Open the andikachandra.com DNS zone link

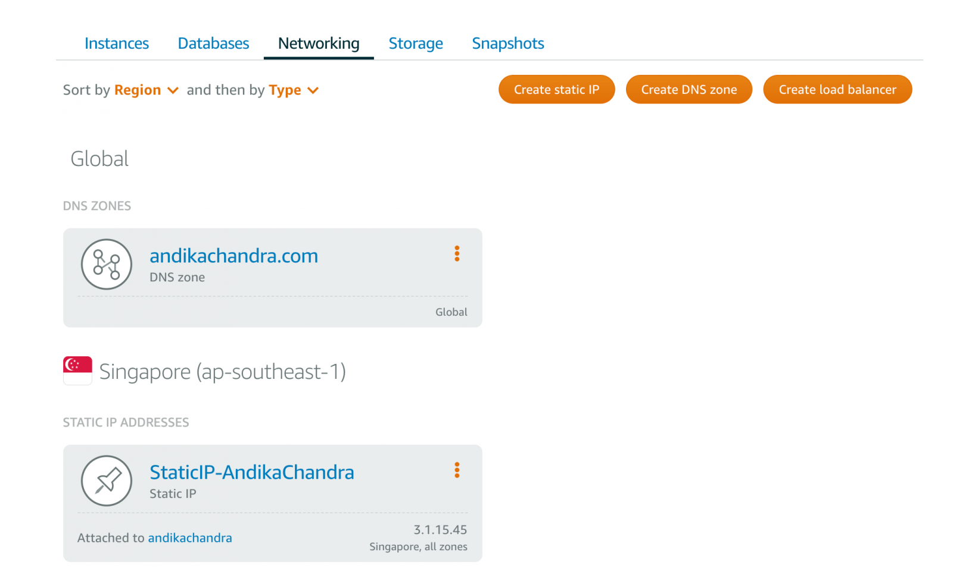[x=233, y=256]
